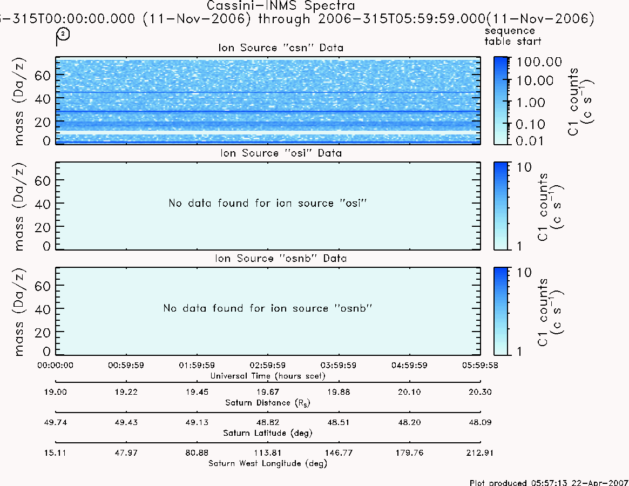Click the 'Ion Source "osnb" Data' heading
629x486 pixels.
(281, 258)
